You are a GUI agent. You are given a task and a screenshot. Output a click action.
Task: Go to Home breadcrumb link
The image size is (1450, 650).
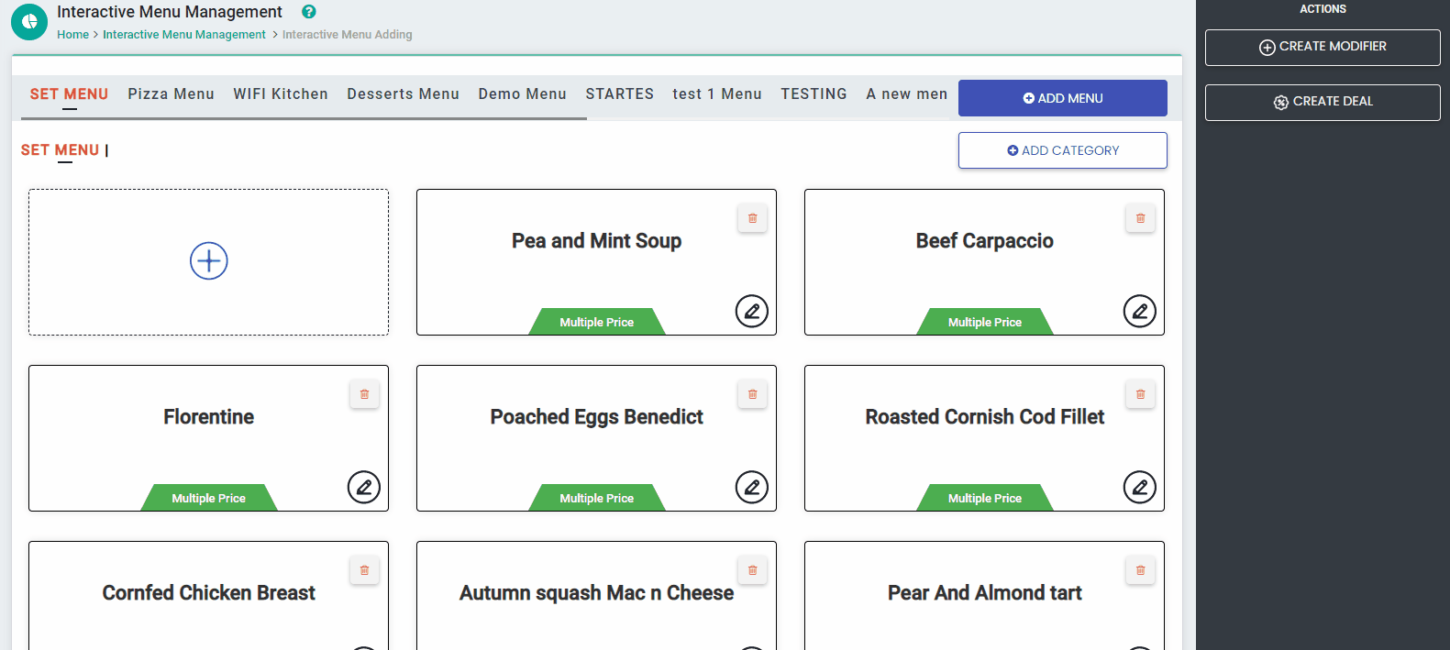72,35
